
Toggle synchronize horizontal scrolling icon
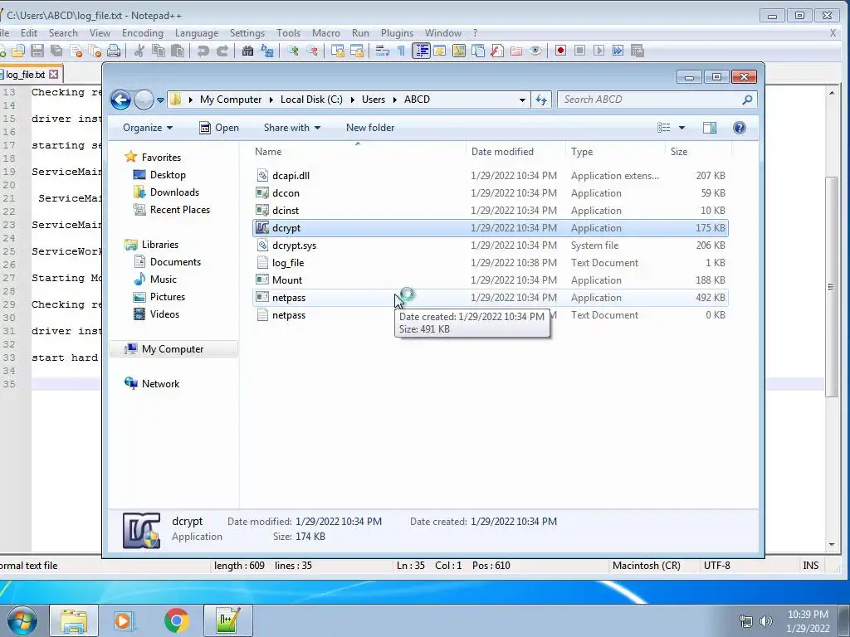point(357,51)
